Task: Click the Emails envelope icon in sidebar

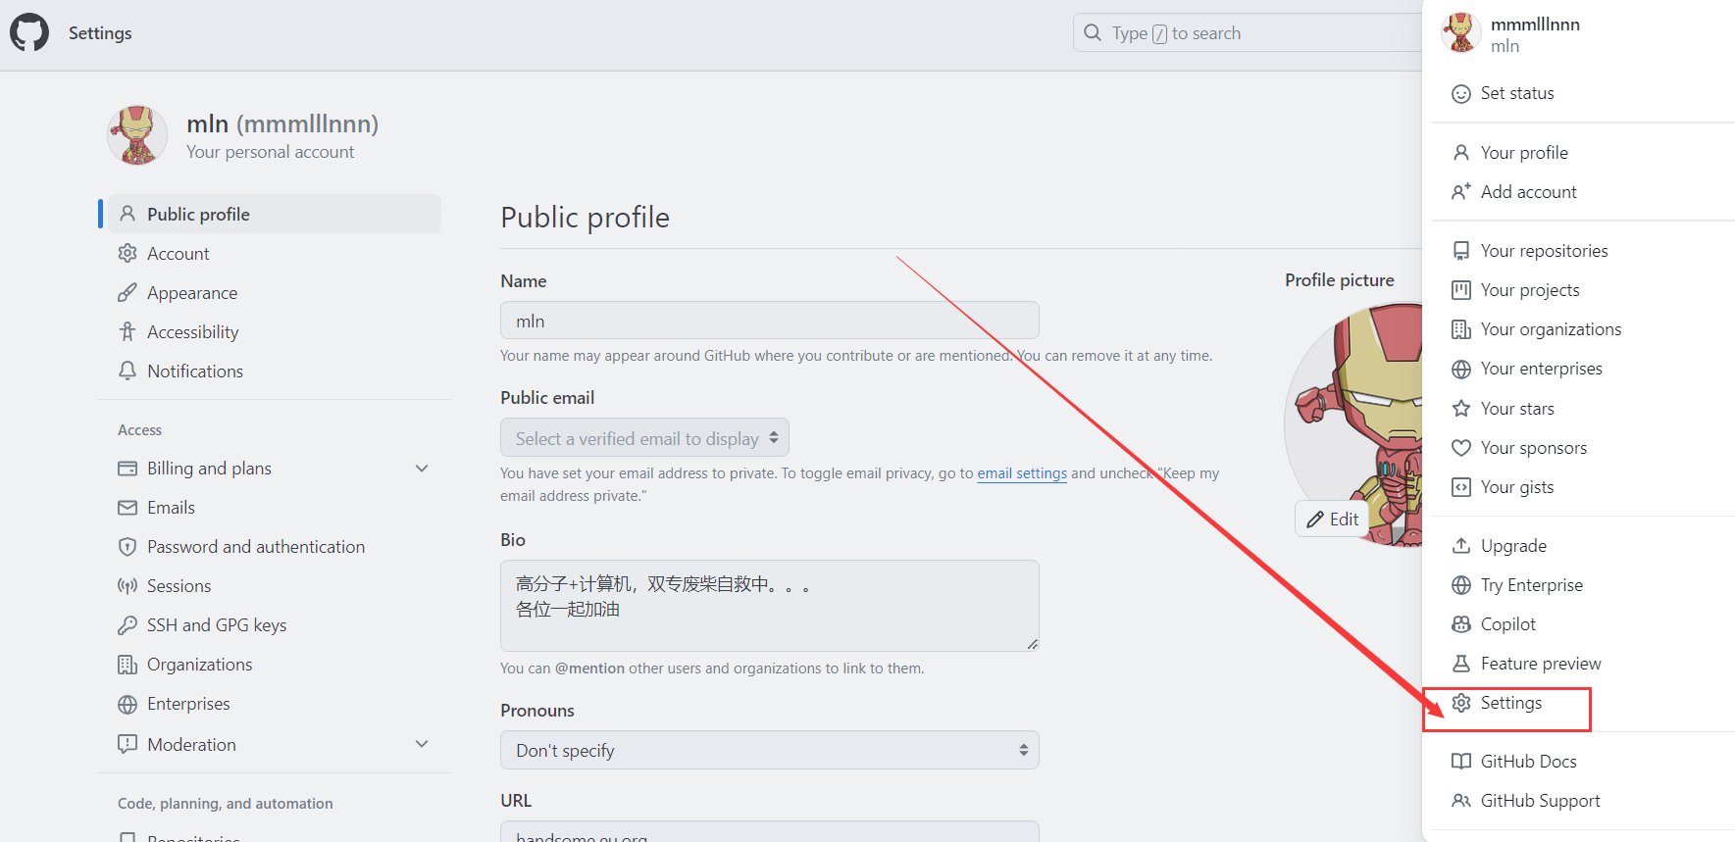Action: click(x=128, y=508)
